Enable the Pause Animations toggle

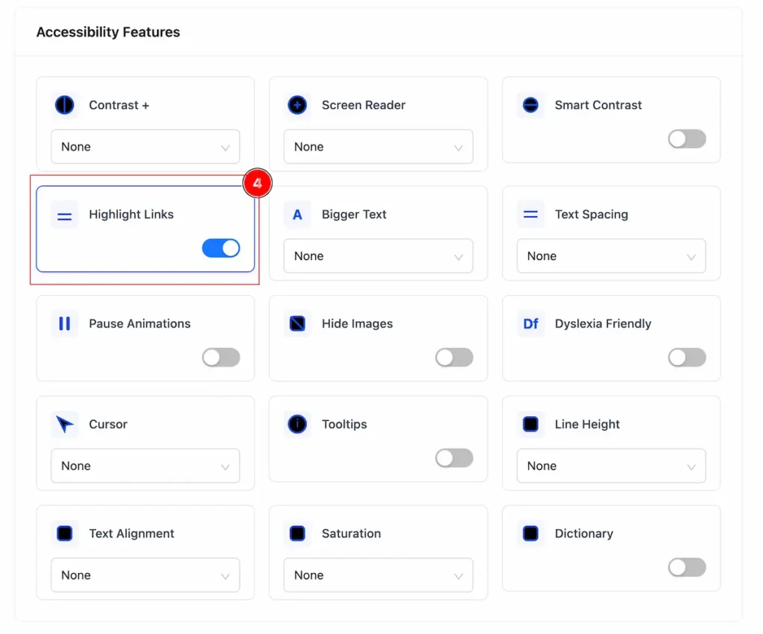221,358
